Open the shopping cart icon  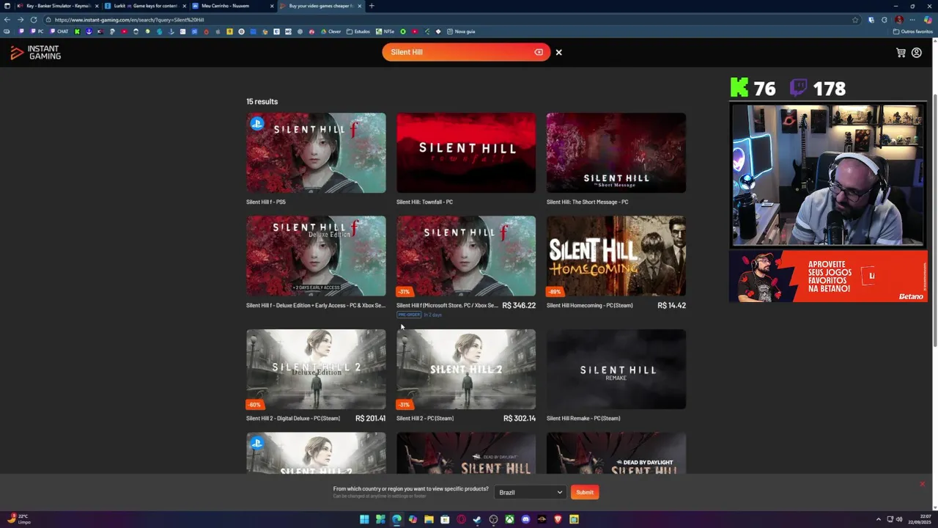(901, 53)
